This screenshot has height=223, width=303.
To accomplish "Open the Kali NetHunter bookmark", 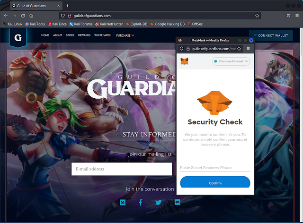I will pyautogui.click(x=109, y=24).
